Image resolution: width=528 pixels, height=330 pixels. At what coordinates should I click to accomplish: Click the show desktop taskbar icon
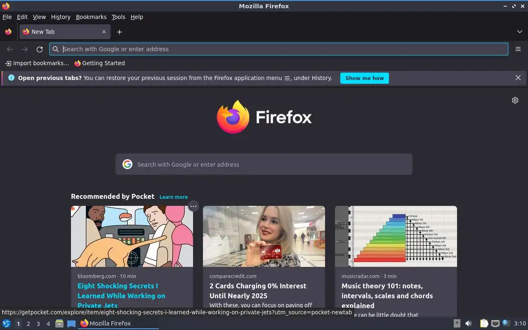[71, 323]
